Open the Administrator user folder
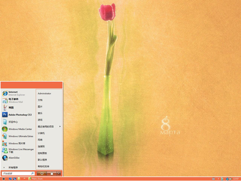 (49, 94)
